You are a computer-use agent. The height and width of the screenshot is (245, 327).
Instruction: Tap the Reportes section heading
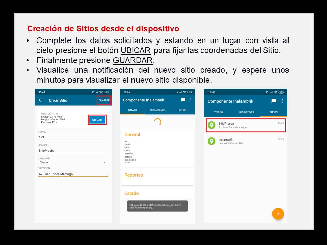[x=134, y=175]
